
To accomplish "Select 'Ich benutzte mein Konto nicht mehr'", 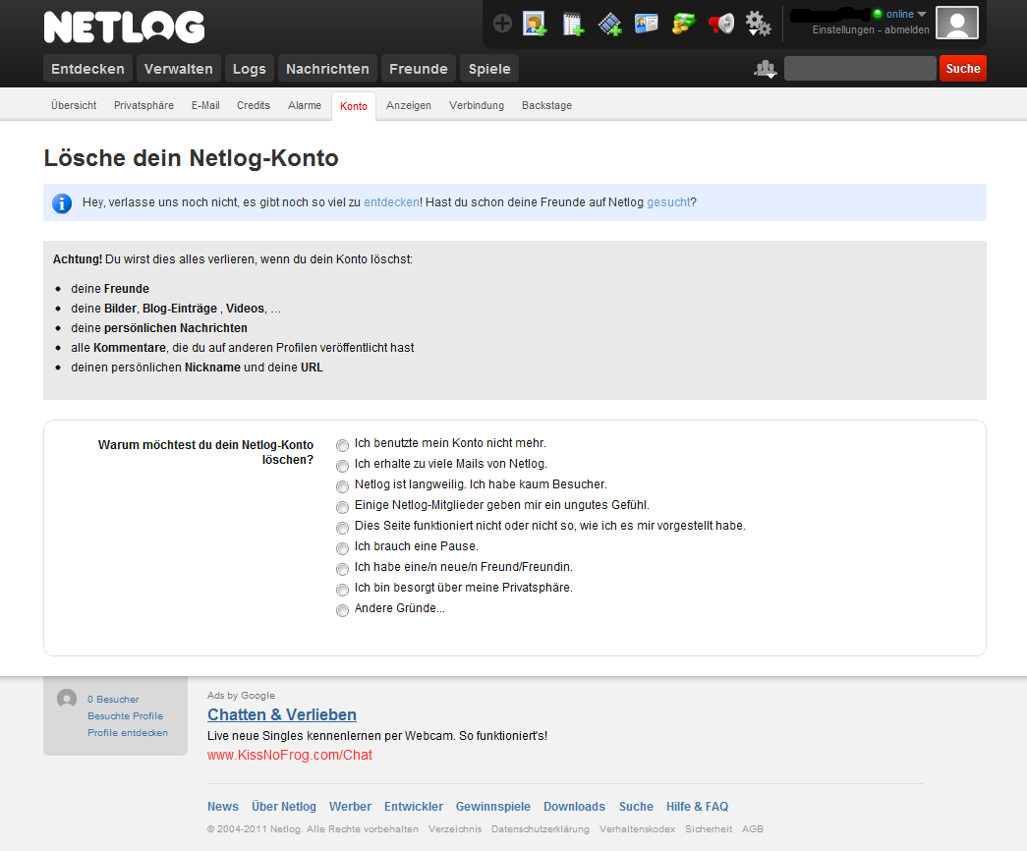I will pyautogui.click(x=342, y=445).
